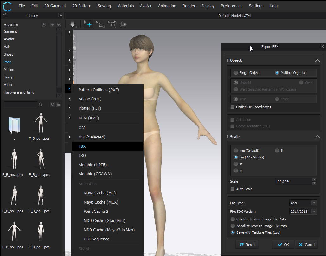Select the Select/Move tool icon

click(88, 24)
